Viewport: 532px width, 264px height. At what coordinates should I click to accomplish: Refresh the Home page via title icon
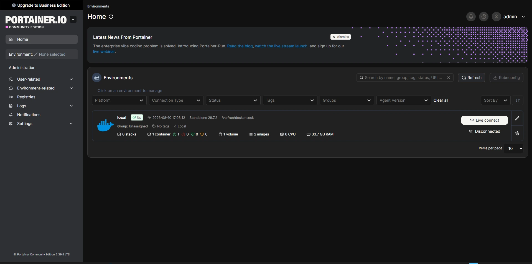[x=111, y=17]
